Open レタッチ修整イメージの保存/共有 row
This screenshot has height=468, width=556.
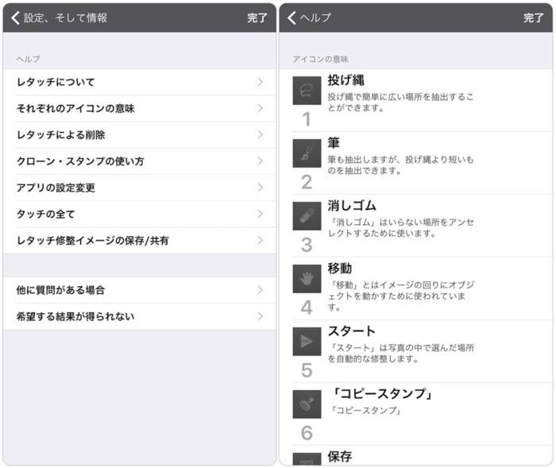pyautogui.click(x=139, y=241)
